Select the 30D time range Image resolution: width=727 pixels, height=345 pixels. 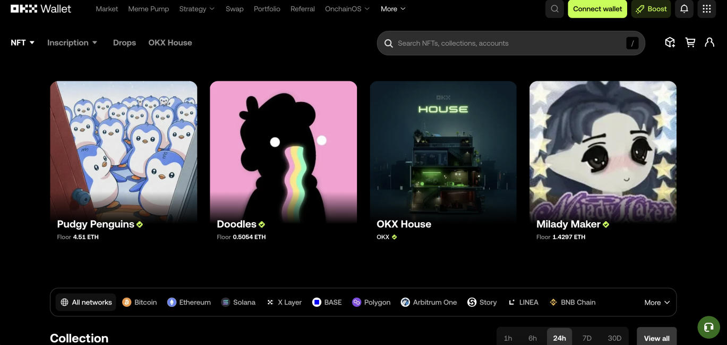tap(614, 338)
